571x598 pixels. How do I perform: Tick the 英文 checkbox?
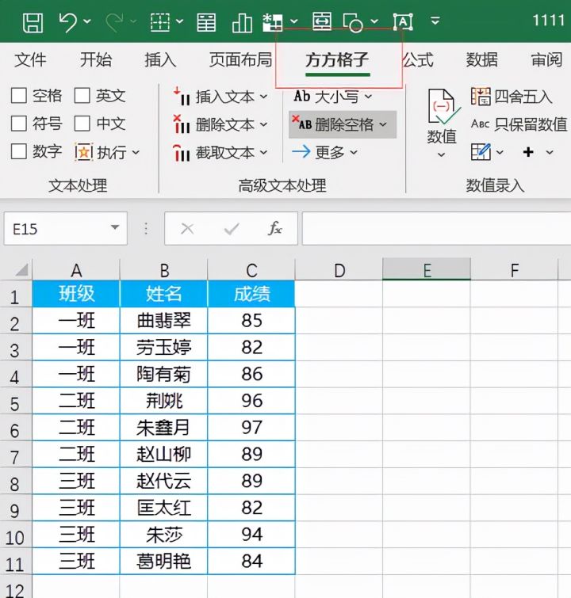[82, 96]
